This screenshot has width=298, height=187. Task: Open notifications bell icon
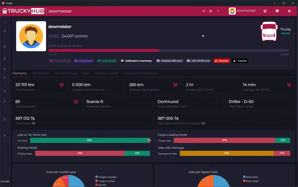click(289, 11)
